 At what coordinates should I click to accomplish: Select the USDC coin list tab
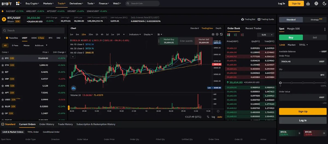[x=38, y=38]
